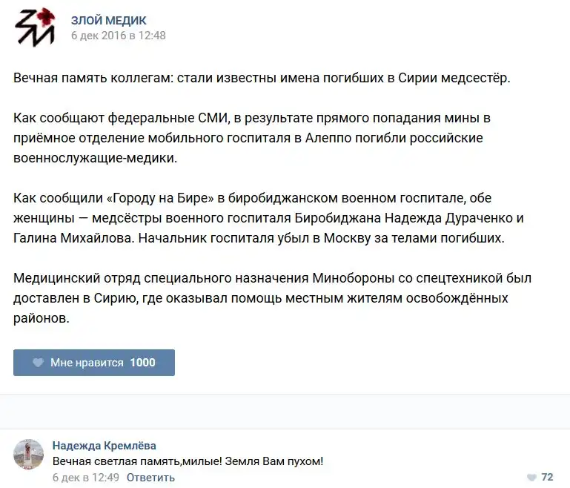570x488 pixels.
Task: Click the 1000 likes counter
Action: click(x=142, y=363)
